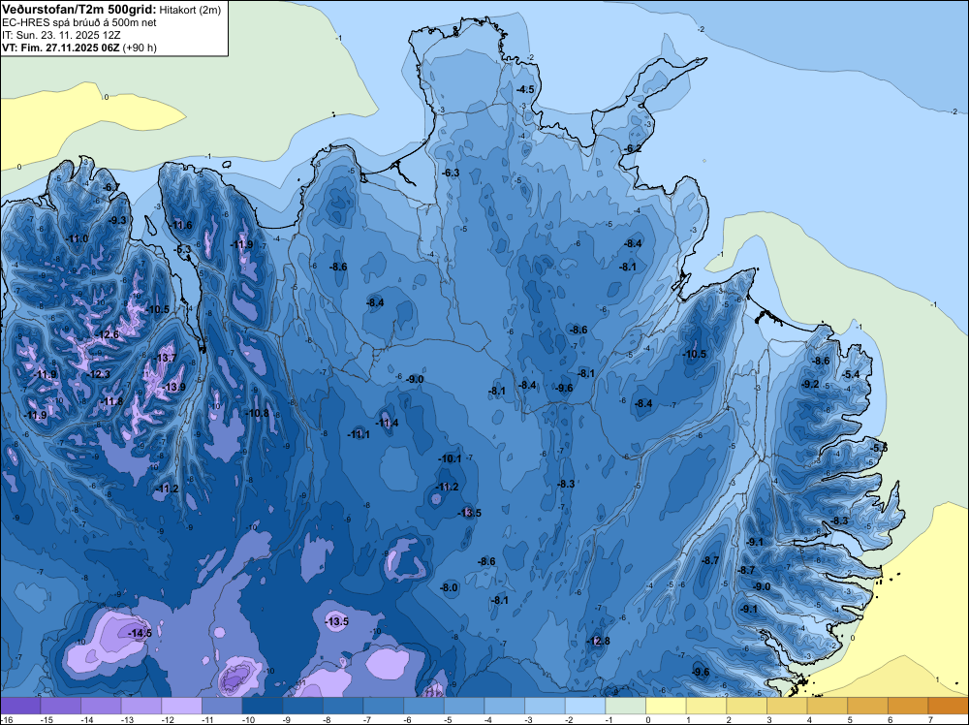The height and width of the screenshot is (725, 969).
Task: Select the -12.3 temperature label
Action: click(98, 374)
